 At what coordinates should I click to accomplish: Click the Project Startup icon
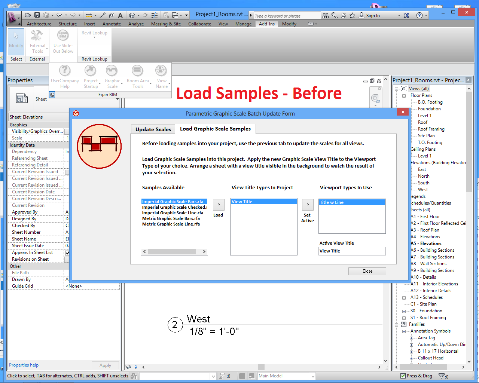pos(90,70)
